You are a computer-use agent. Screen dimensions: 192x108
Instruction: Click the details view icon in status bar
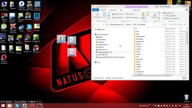(184, 78)
